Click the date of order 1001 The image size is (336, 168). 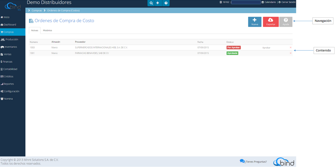pos(203,53)
